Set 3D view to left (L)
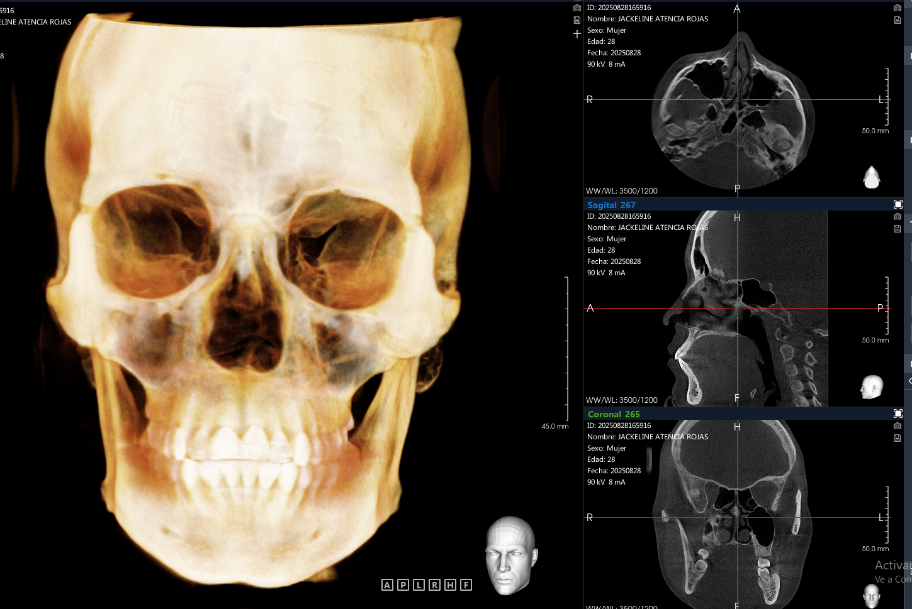 tap(419, 585)
